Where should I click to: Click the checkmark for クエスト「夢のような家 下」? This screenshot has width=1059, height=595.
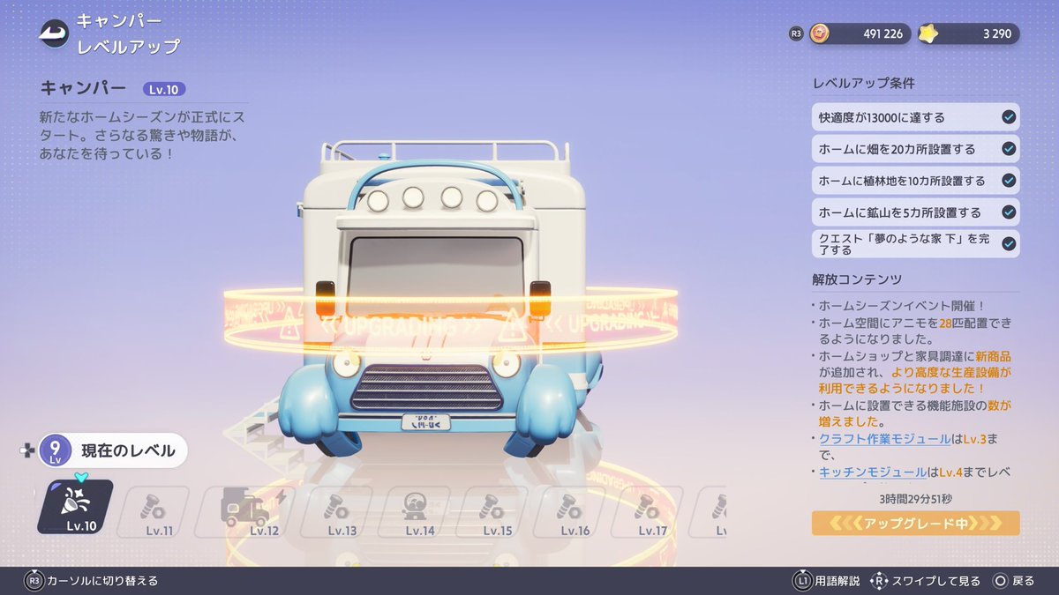[1009, 243]
